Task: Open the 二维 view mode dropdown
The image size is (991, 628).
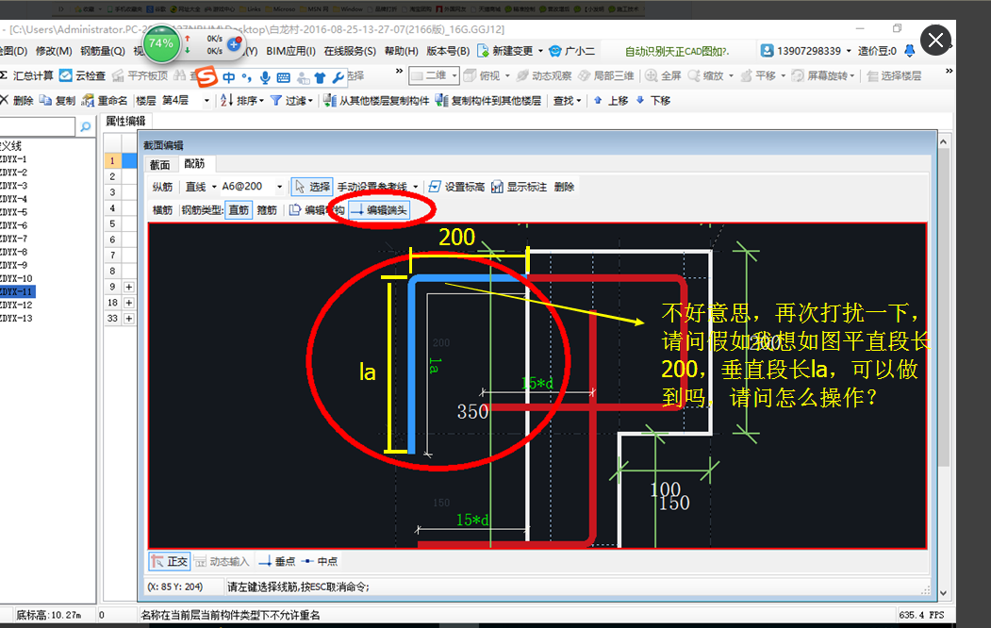Action: click(454, 75)
